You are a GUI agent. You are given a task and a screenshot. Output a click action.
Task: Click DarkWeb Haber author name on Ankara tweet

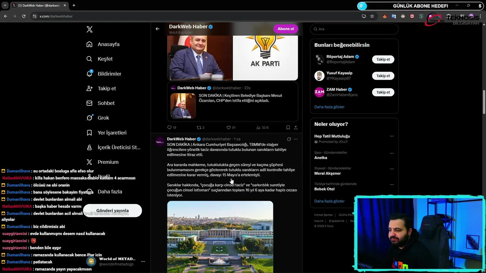[x=181, y=139]
